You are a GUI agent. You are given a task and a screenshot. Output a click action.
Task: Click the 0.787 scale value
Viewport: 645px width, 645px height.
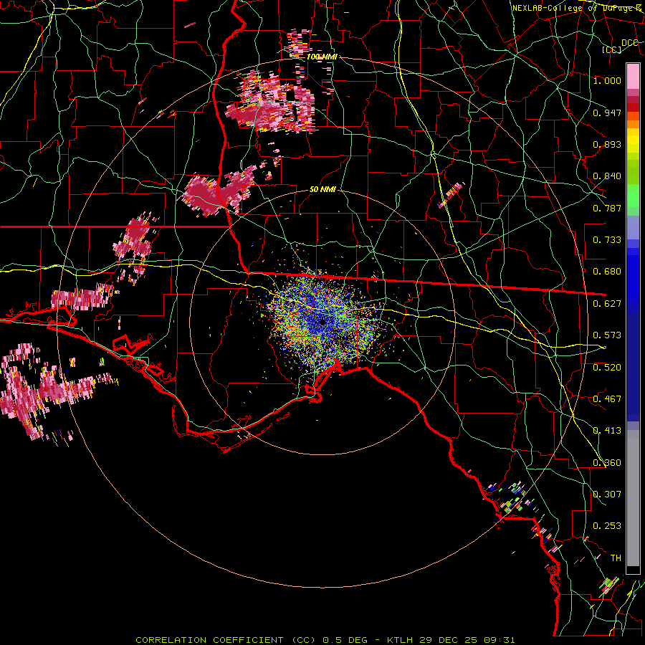tap(607, 208)
